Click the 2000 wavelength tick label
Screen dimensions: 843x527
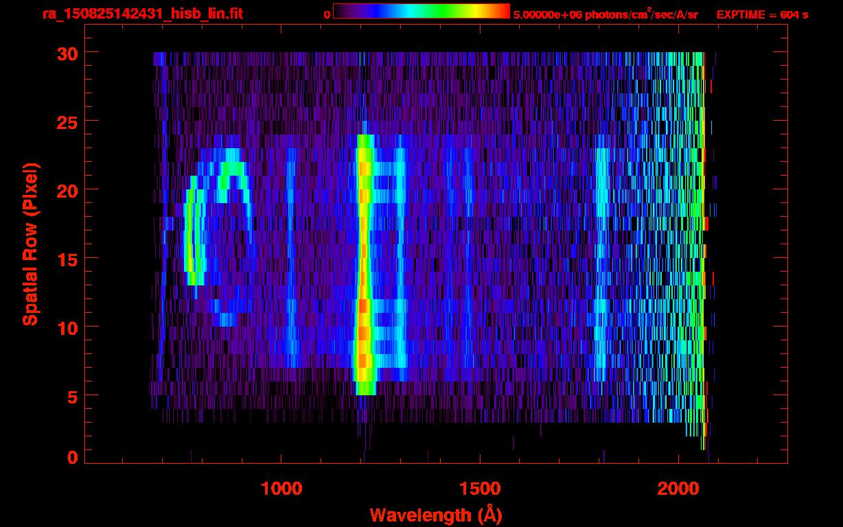click(678, 489)
